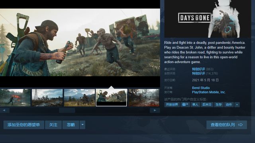255x143 pixels.
Task: Click the release date 2021 年 5 月 18 日
Action: tap(205, 80)
